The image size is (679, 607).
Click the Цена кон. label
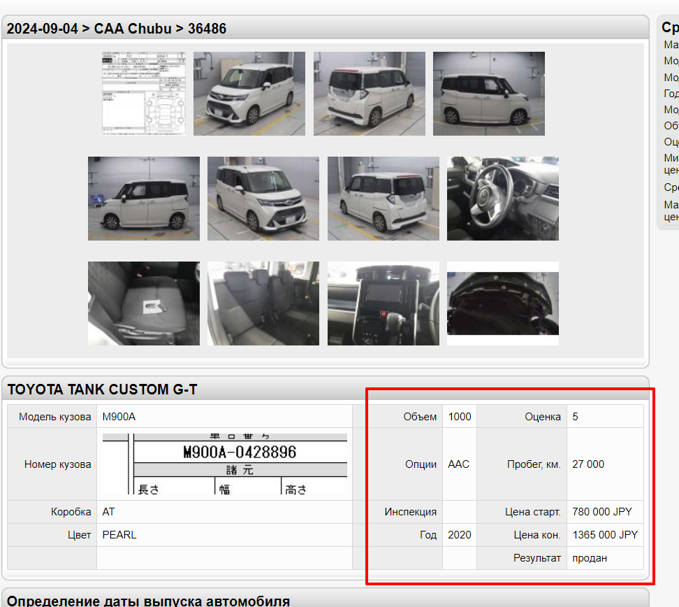[537, 535]
